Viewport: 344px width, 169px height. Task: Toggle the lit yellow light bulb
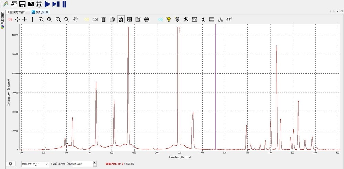click(169, 20)
